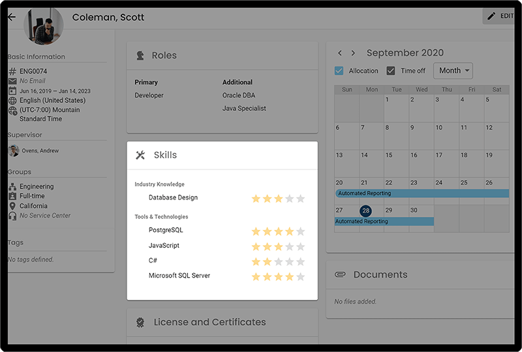Set C# skill rating to three stars
The width and height of the screenshot is (522, 352).
click(x=279, y=261)
